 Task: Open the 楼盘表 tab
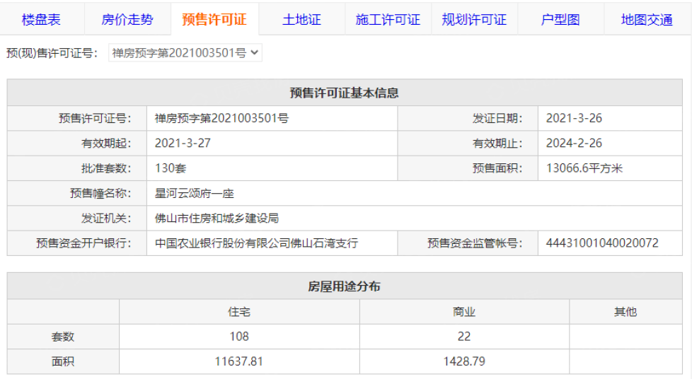tap(41, 20)
